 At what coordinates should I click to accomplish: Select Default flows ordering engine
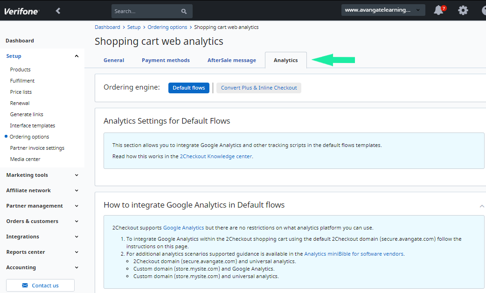click(x=189, y=88)
